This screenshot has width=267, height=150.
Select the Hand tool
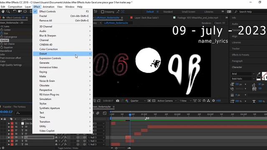(x=3, y=12)
